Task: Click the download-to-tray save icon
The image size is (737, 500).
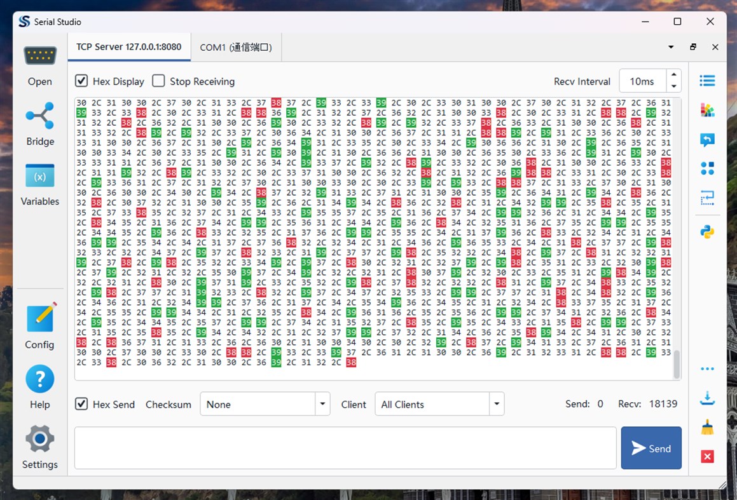Action: pos(707,398)
